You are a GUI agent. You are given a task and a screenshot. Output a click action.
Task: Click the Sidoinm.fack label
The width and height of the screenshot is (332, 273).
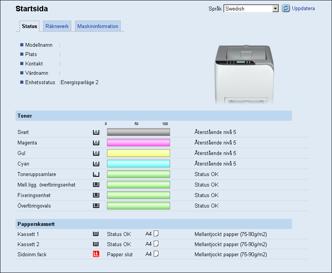32,255
